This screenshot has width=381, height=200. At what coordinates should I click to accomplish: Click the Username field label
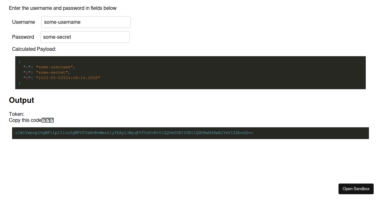tap(23, 22)
